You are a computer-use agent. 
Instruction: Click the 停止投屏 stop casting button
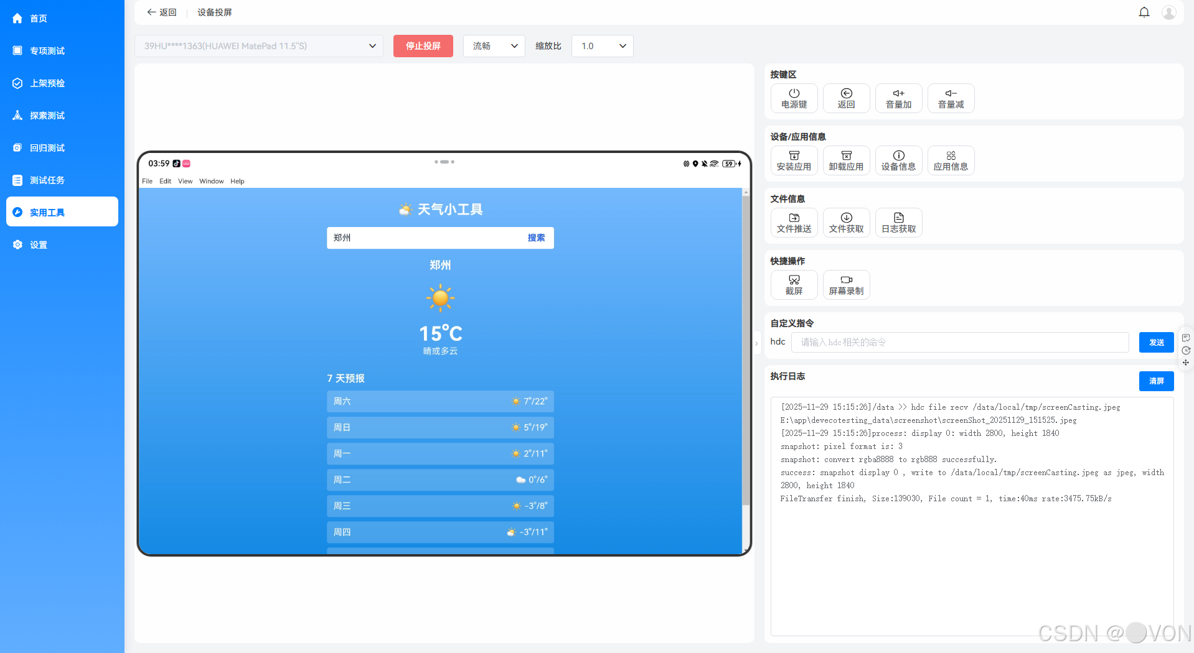pos(423,45)
